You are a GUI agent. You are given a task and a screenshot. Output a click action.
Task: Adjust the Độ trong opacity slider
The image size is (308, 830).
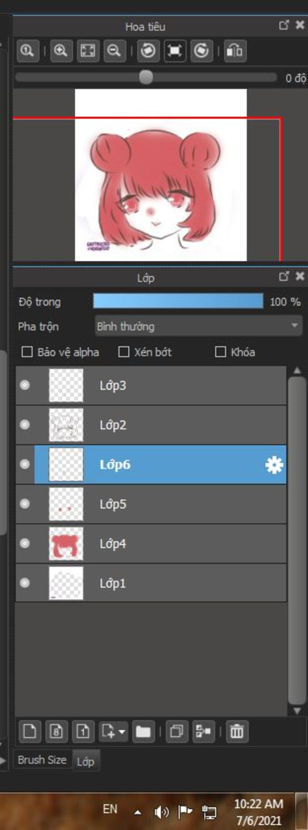click(178, 301)
